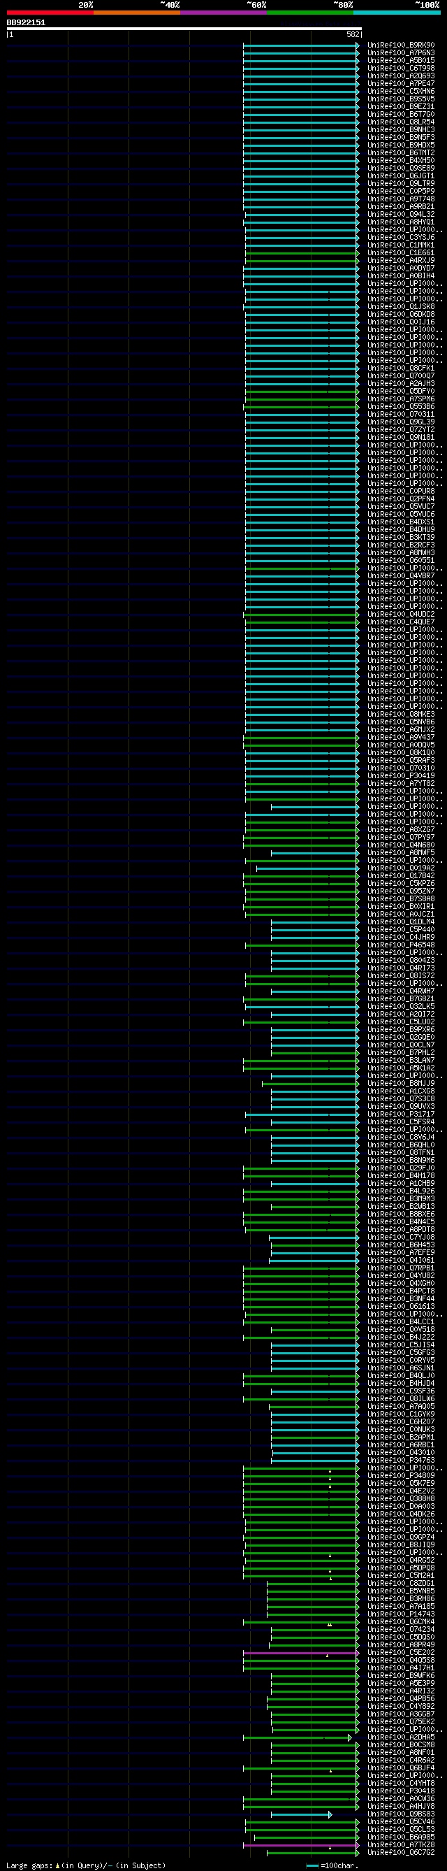Select hit label UniRef100_B7S8A8
The height and width of the screenshot is (1871, 447).
coord(402,899)
